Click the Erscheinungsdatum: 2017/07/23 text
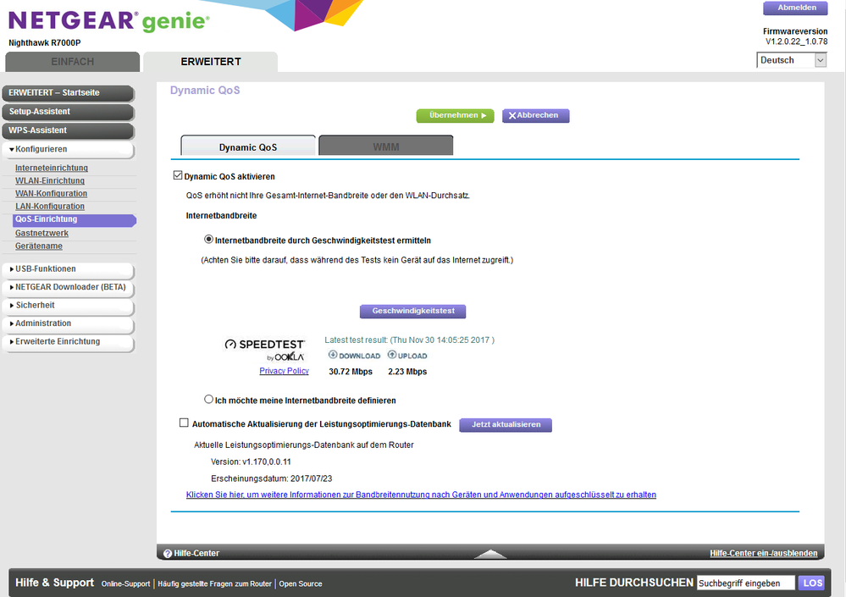846x597 pixels. pyautogui.click(x=271, y=478)
